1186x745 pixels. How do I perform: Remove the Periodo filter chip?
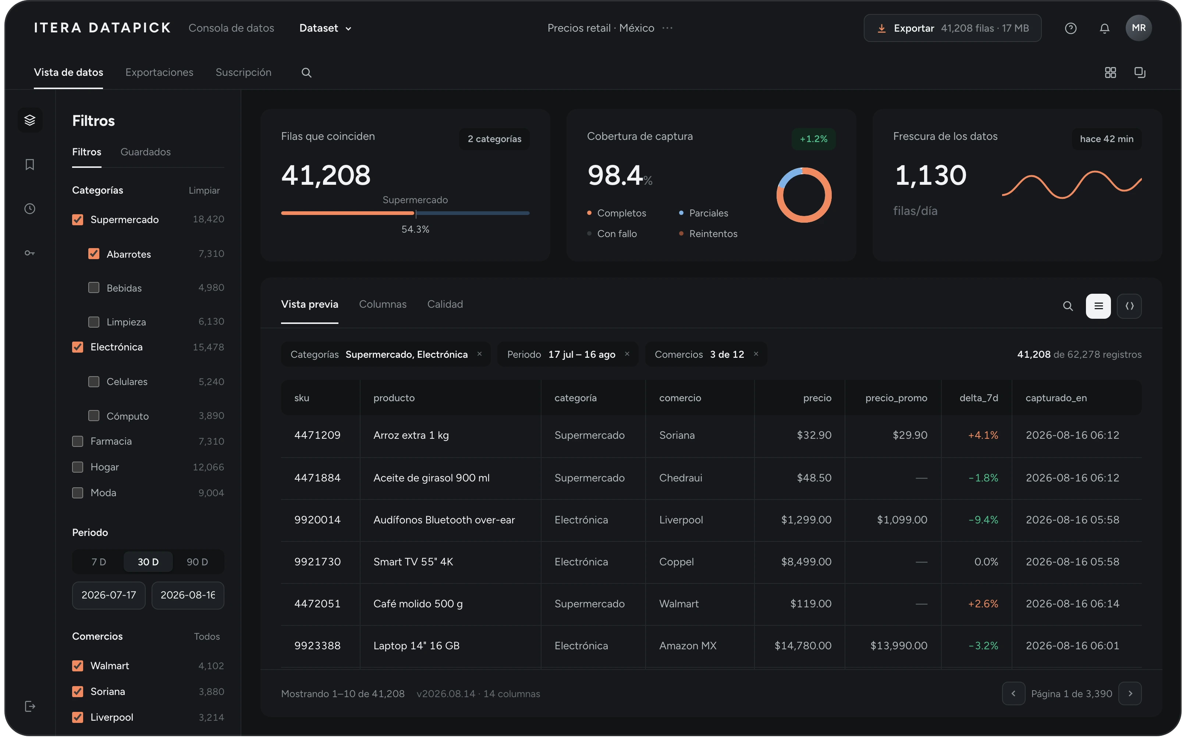627,354
